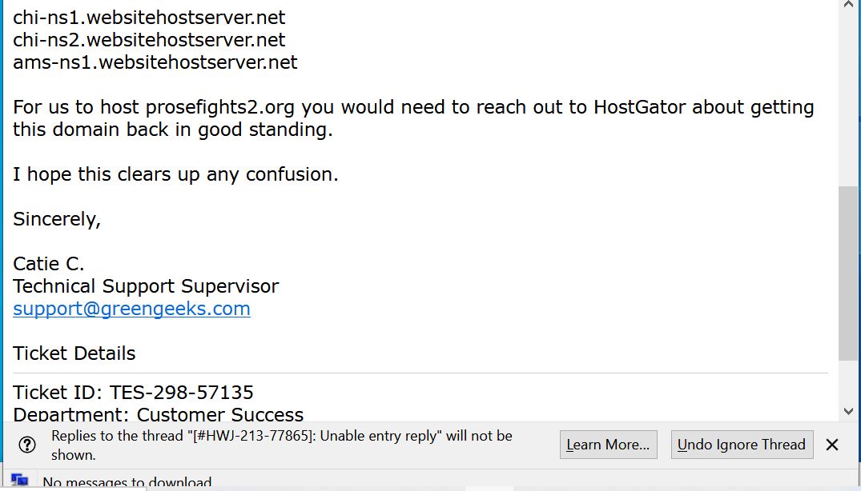Click the Technical Support Supervisor signature line
Viewport: 861px width, 491px height.
coord(146,286)
